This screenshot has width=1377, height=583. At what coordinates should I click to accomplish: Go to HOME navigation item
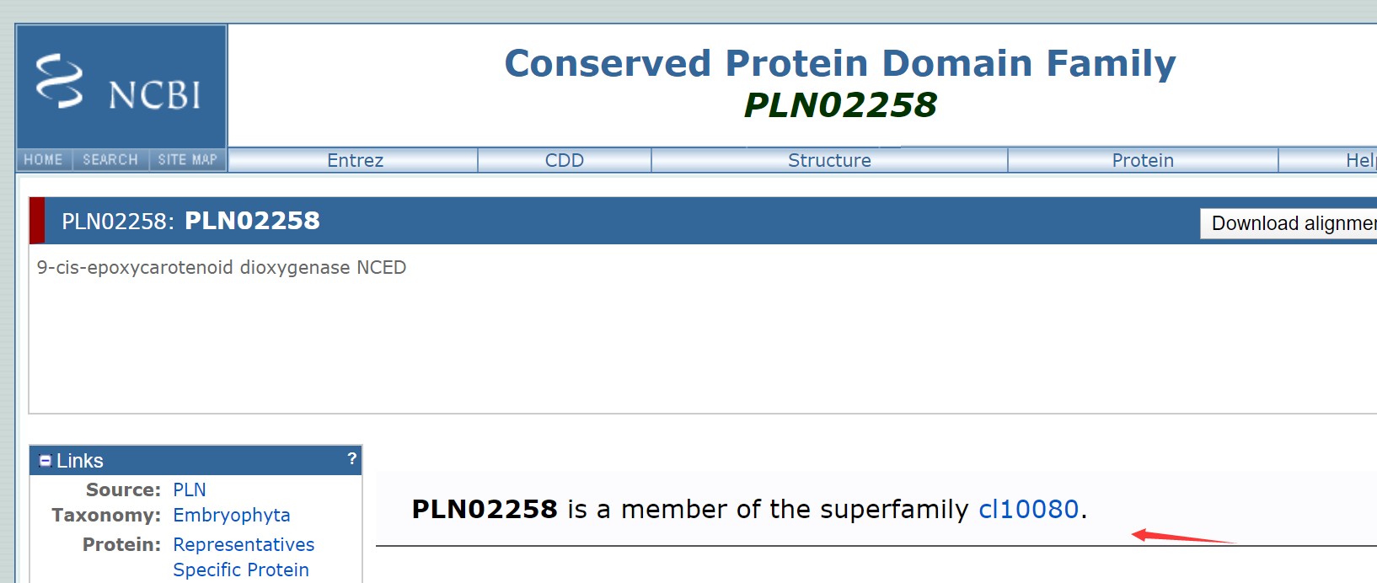[44, 160]
